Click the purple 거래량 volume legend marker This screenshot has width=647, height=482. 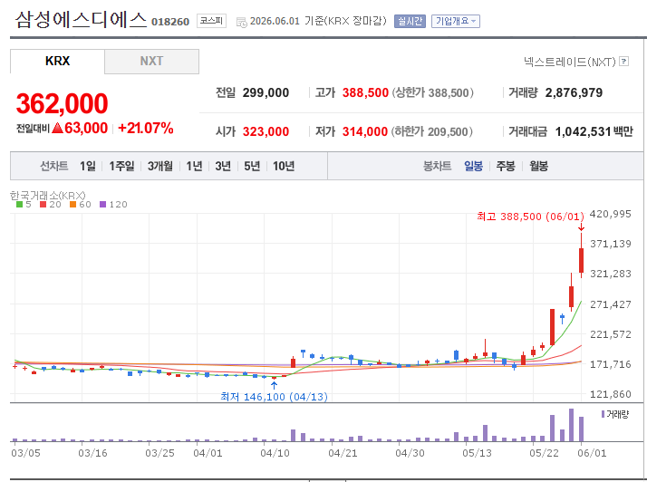point(603,414)
